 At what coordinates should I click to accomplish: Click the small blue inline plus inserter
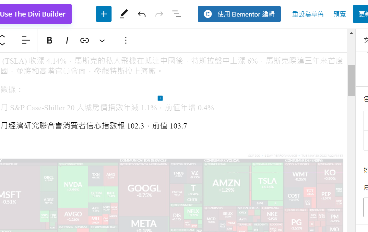click(x=160, y=98)
